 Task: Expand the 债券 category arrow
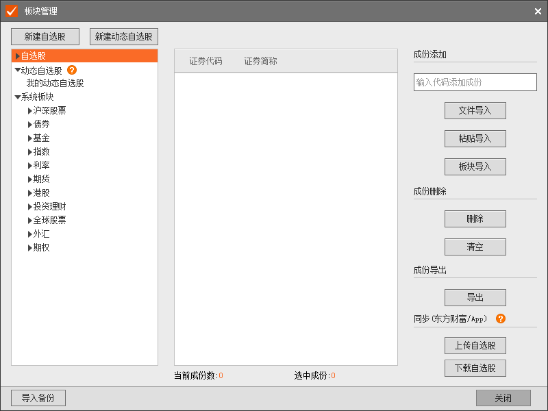pos(30,125)
